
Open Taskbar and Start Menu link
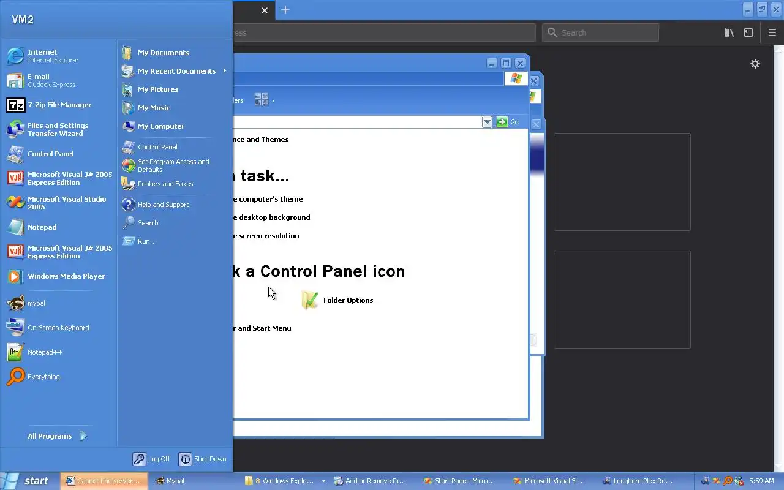click(262, 328)
